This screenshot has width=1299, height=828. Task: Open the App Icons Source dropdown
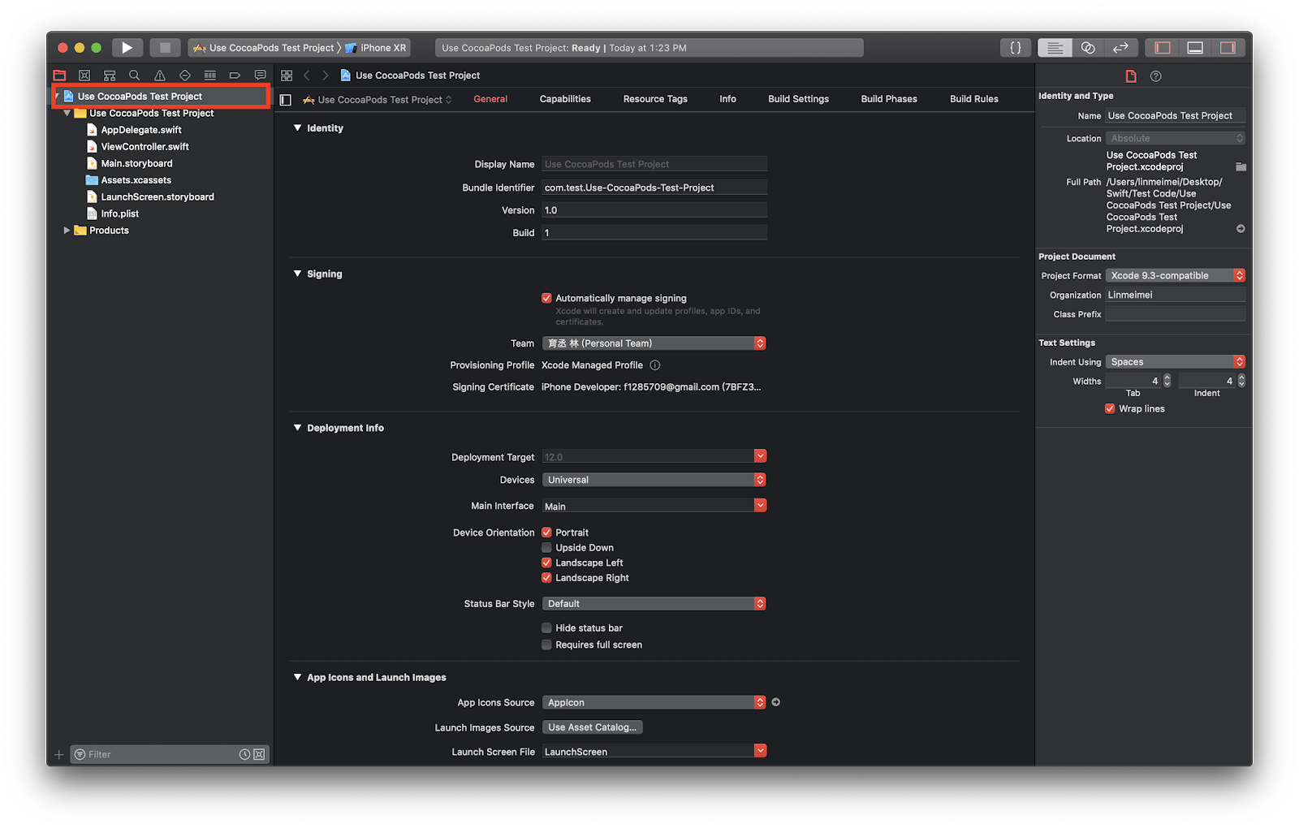pyautogui.click(x=654, y=702)
